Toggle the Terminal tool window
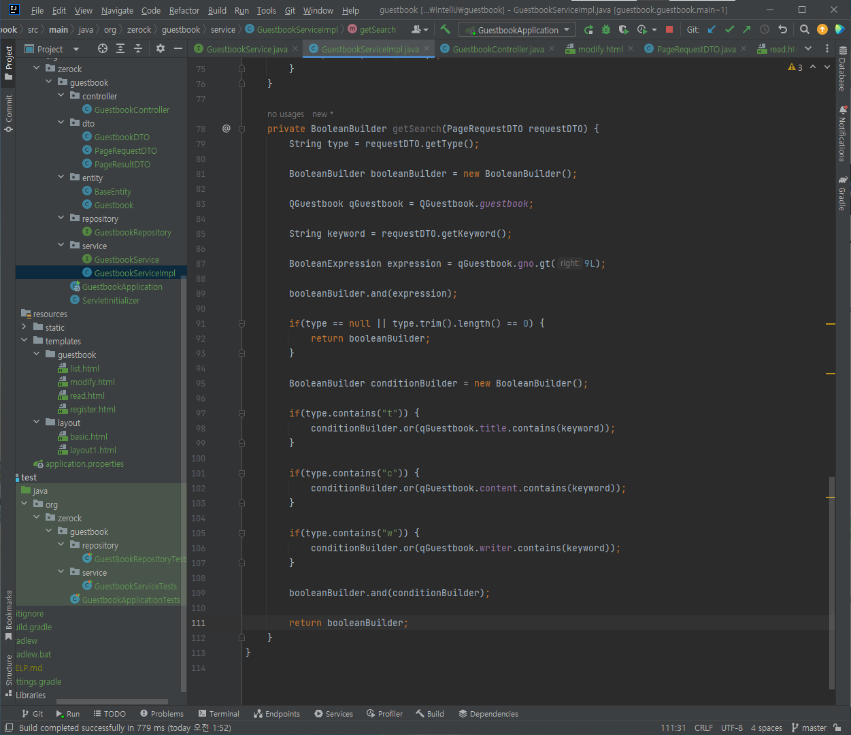The width and height of the screenshot is (851, 735). pyautogui.click(x=219, y=714)
